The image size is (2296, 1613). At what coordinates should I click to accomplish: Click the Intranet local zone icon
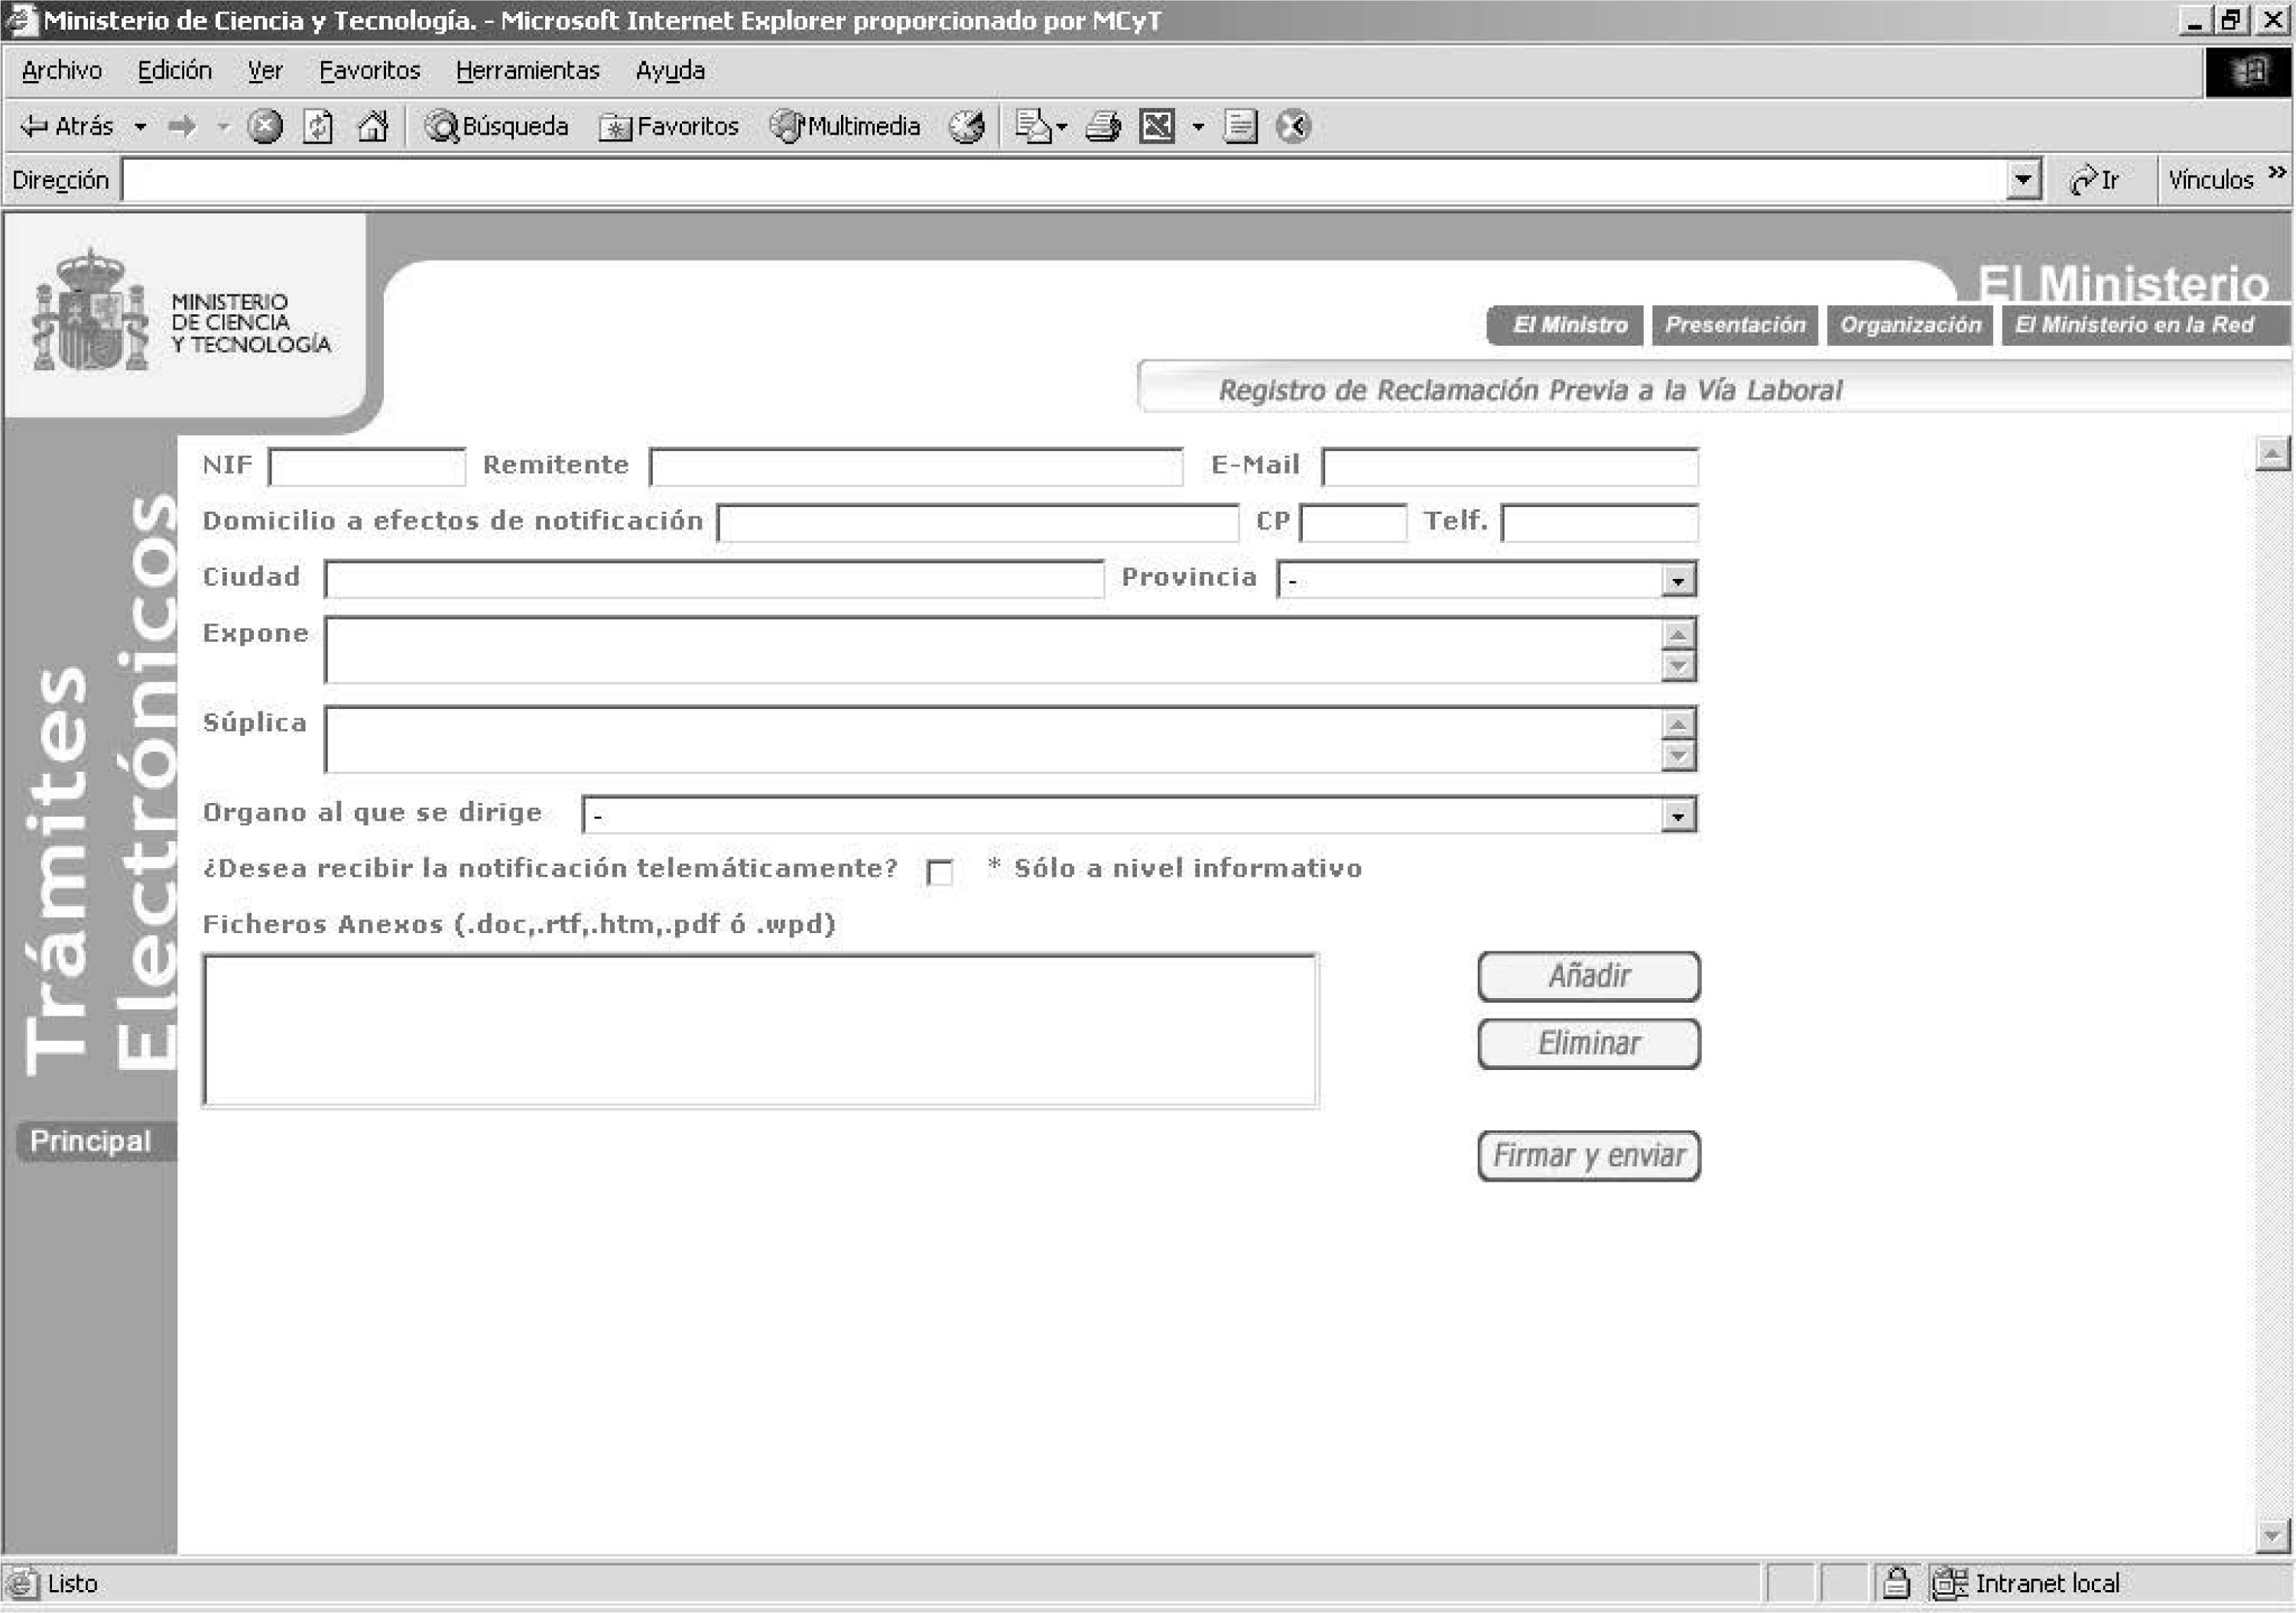pyautogui.click(x=1949, y=1585)
